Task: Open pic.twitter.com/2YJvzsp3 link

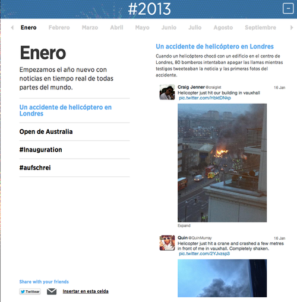Action: tap(204, 253)
